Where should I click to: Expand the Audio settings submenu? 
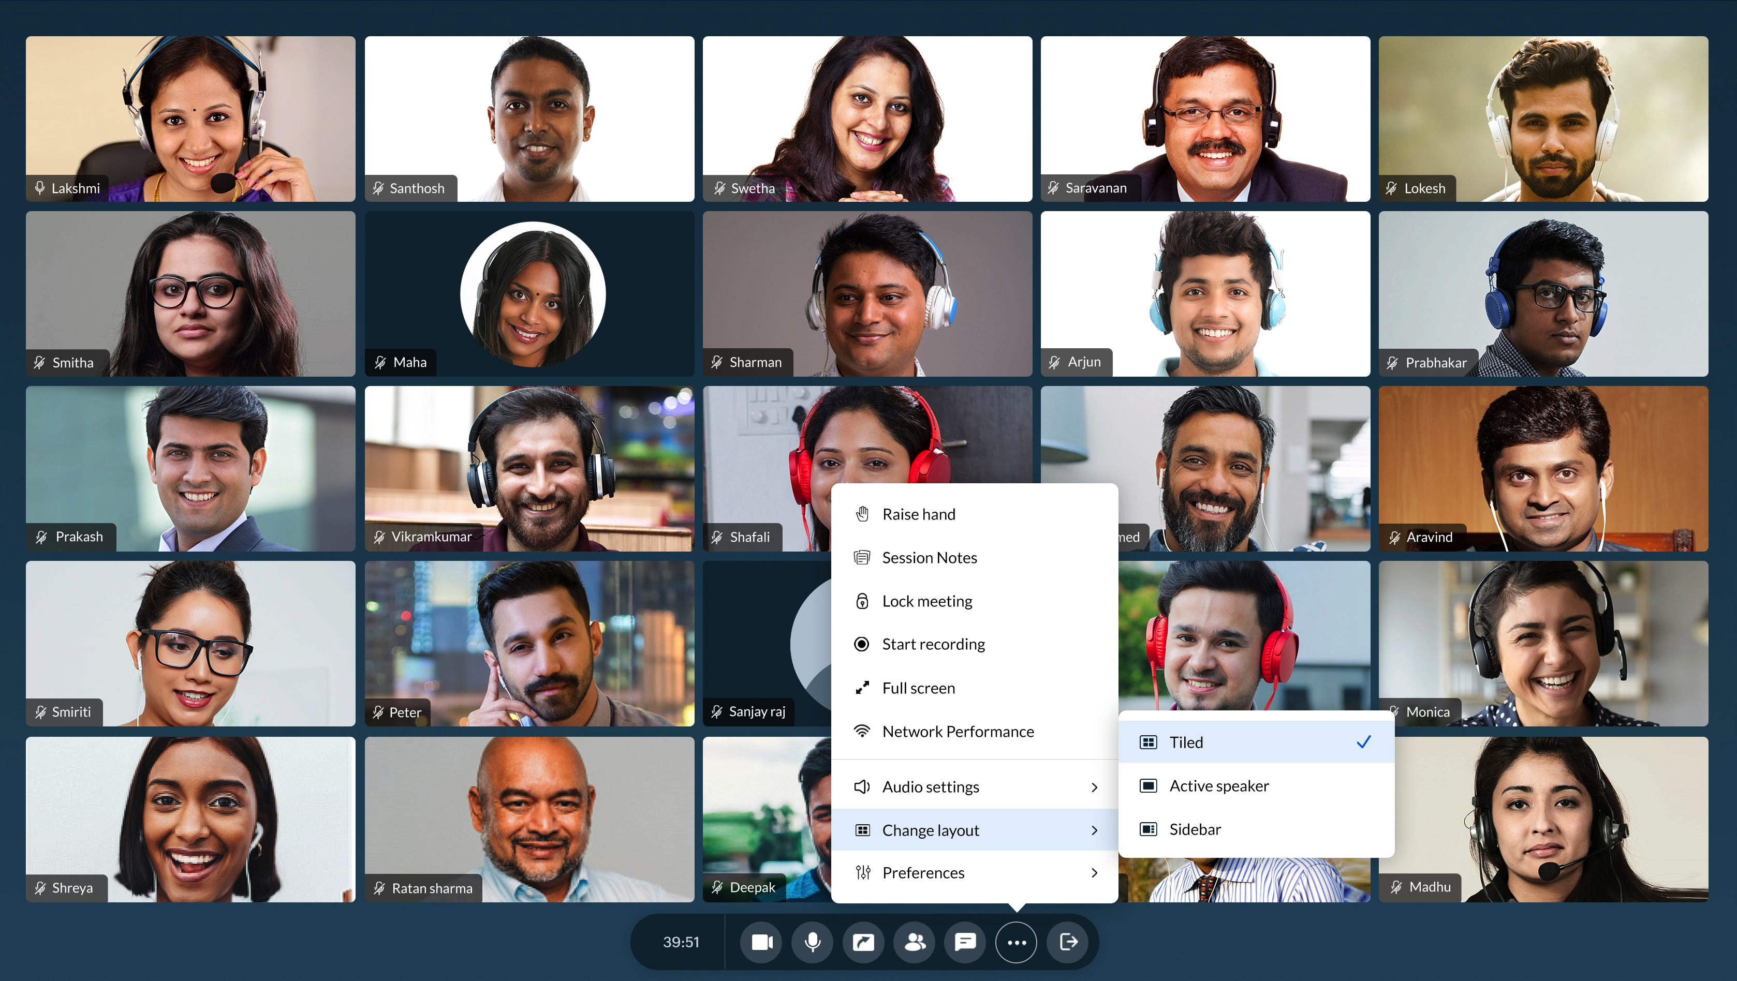tap(977, 785)
